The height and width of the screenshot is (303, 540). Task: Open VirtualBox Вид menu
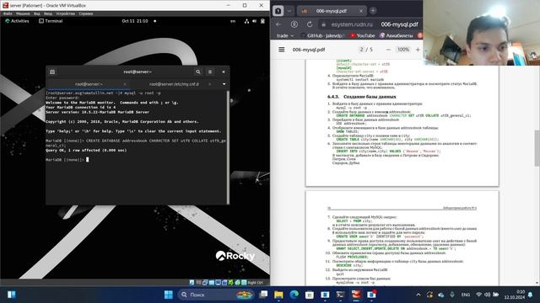37,13
